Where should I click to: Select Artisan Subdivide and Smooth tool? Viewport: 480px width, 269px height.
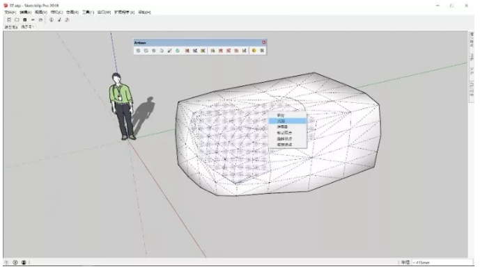click(138, 51)
